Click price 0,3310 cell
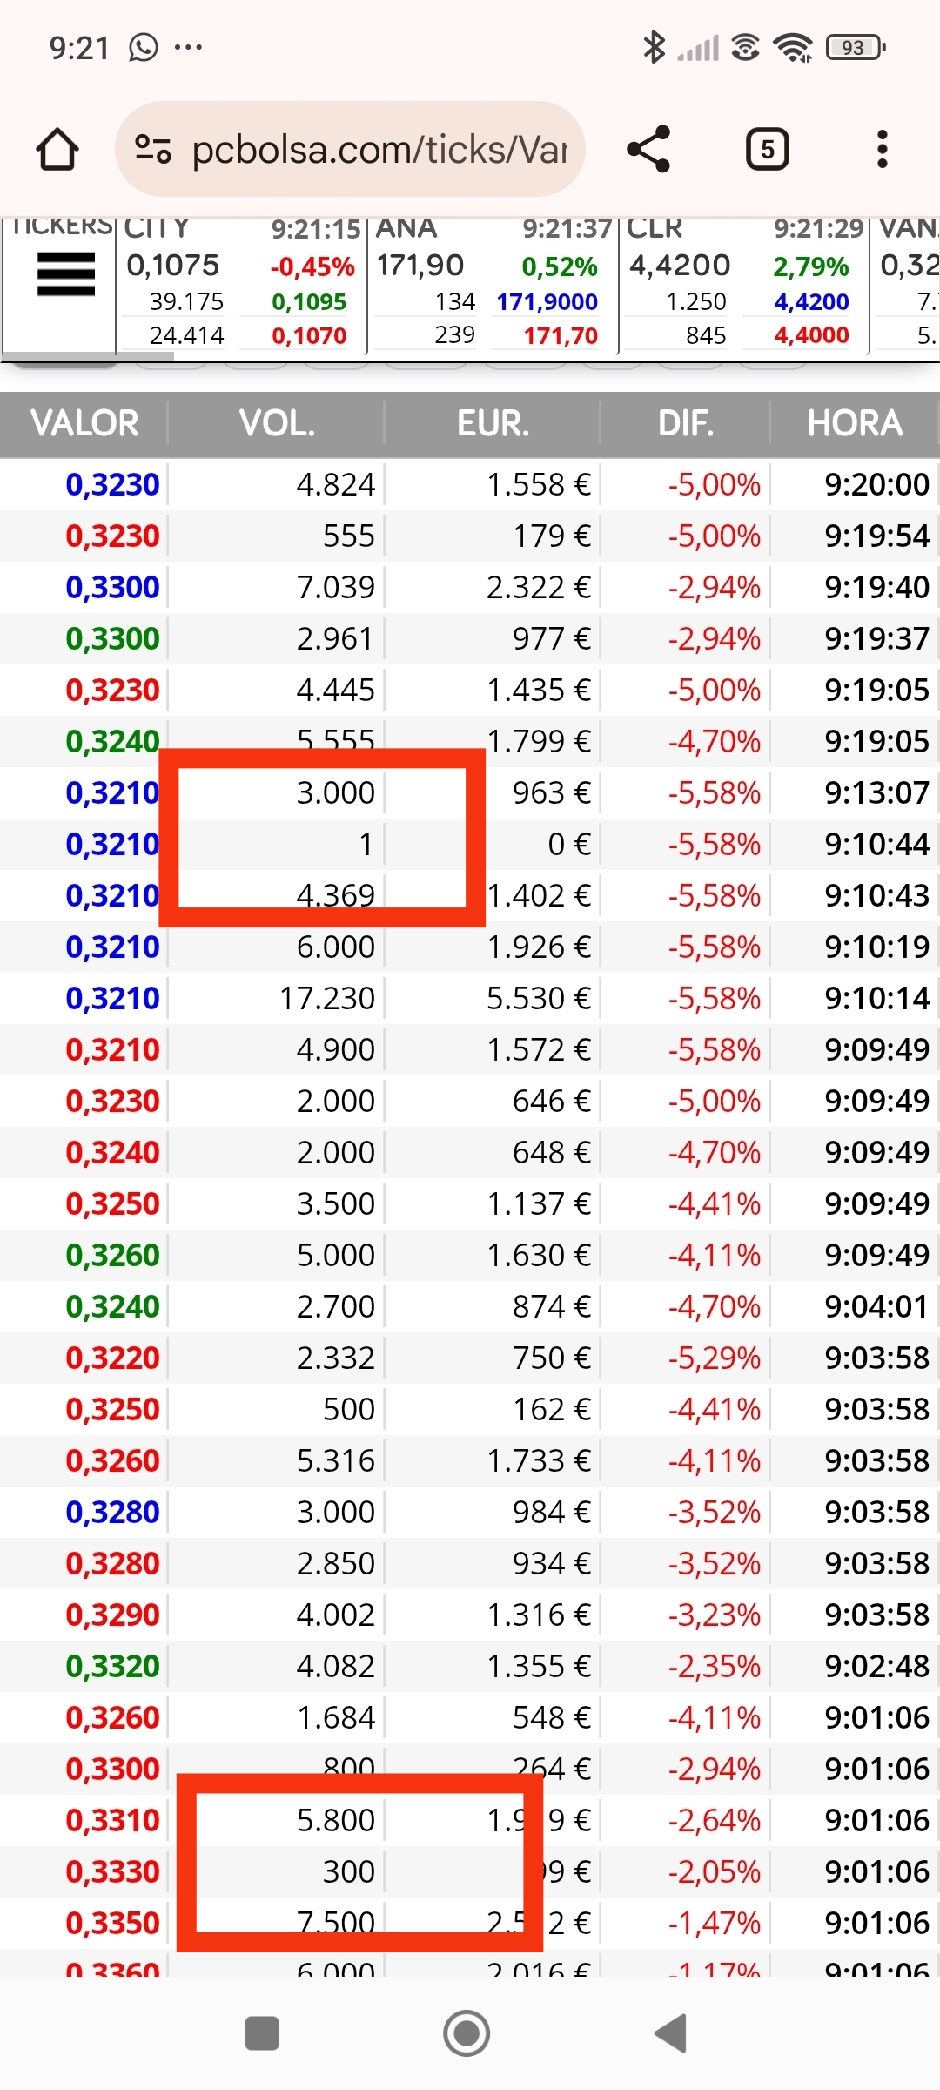 pos(112,1820)
